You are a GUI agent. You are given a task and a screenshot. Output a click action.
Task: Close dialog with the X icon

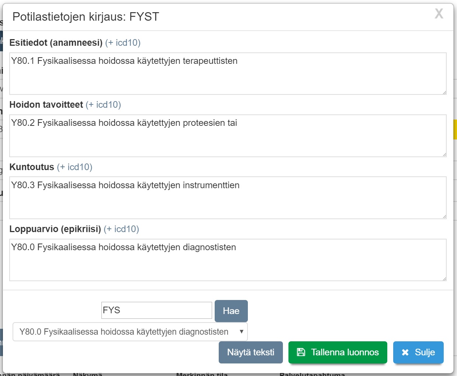click(439, 14)
